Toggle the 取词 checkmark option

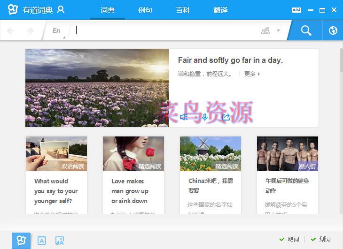289,240
